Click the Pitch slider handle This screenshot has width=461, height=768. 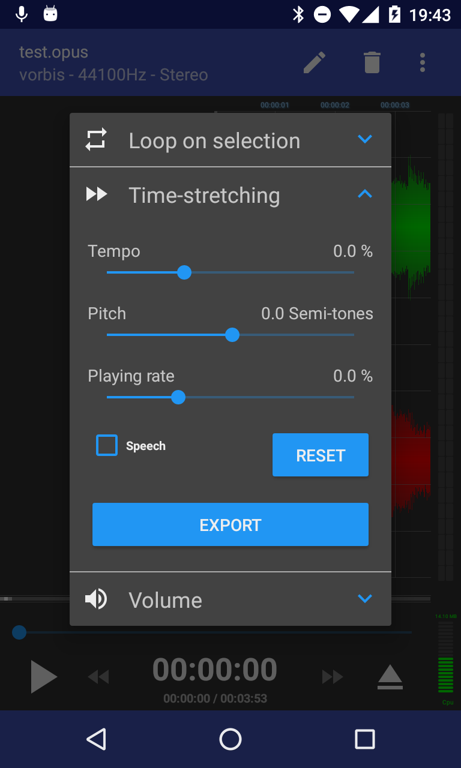[232, 335]
